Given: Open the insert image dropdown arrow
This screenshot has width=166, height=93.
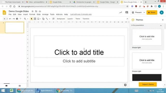Looking at the screenshot, I should coord(40,19).
